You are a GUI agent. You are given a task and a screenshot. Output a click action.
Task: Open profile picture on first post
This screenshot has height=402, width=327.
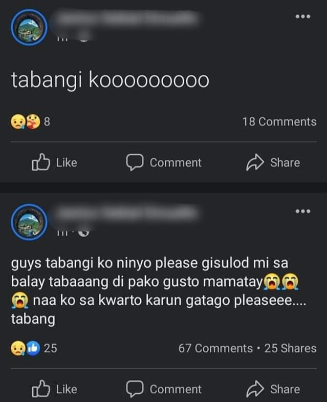tap(29, 28)
